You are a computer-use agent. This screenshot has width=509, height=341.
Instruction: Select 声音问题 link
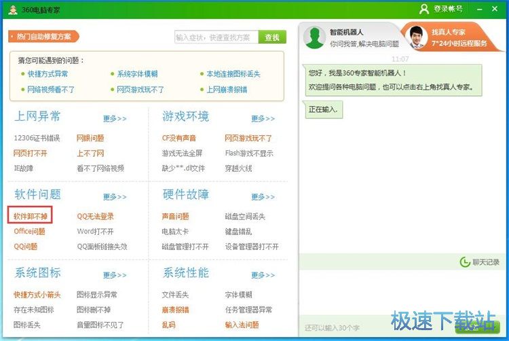point(175,216)
